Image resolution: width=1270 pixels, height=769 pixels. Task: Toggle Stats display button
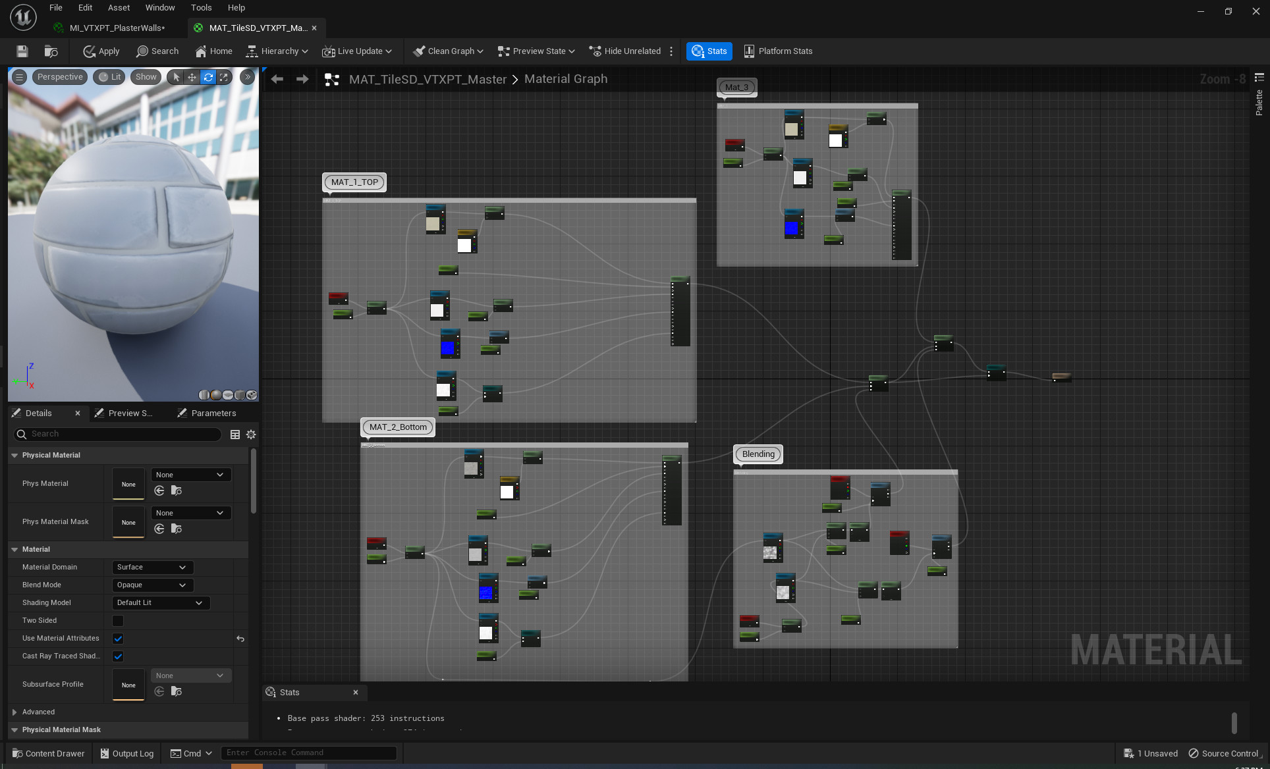(709, 51)
